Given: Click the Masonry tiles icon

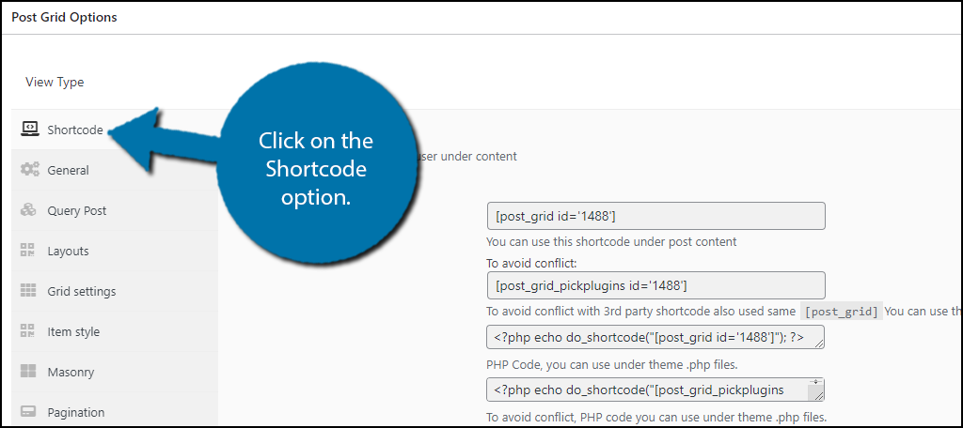Looking at the screenshot, I should pos(28,372).
